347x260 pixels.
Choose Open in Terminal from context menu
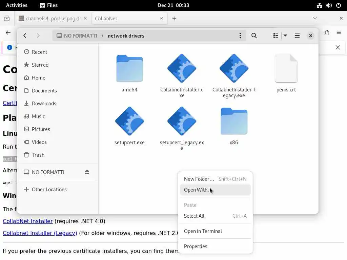[215, 231]
